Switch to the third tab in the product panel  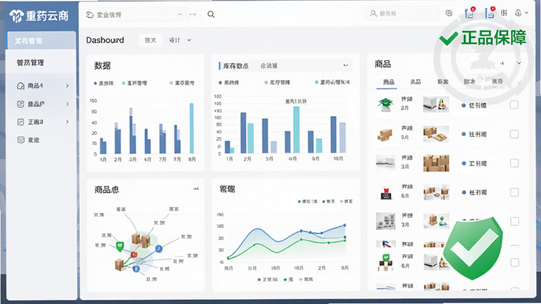click(443, 82)
